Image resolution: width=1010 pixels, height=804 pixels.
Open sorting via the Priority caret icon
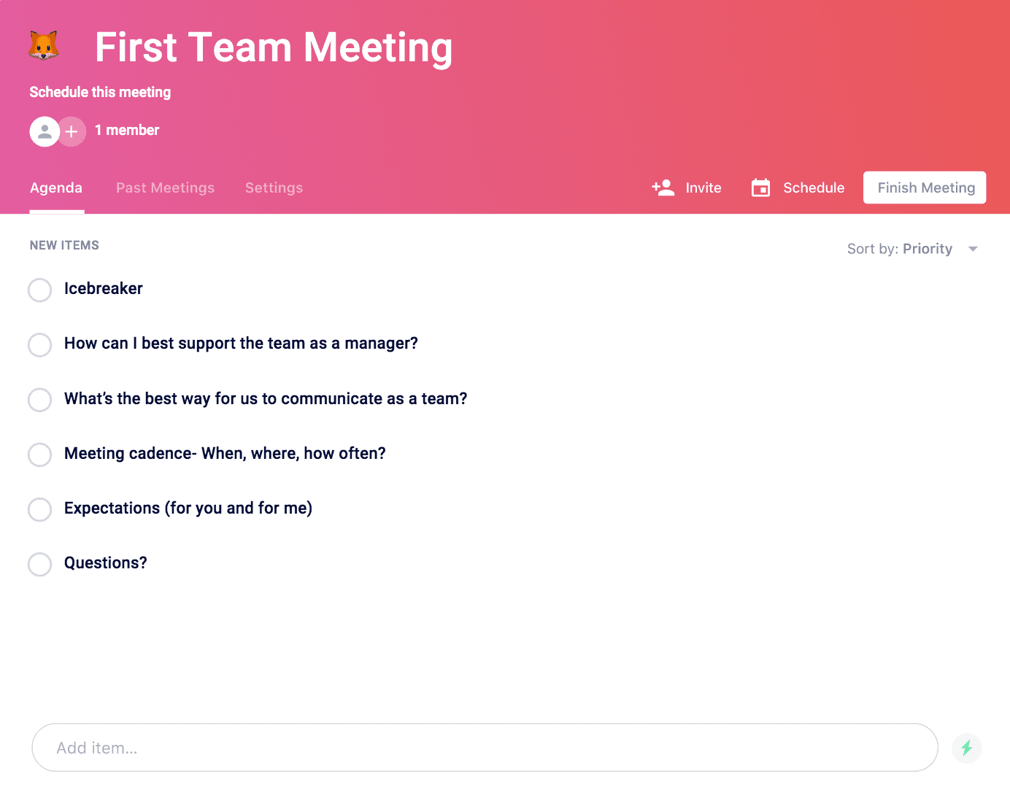tap(974, 249)
